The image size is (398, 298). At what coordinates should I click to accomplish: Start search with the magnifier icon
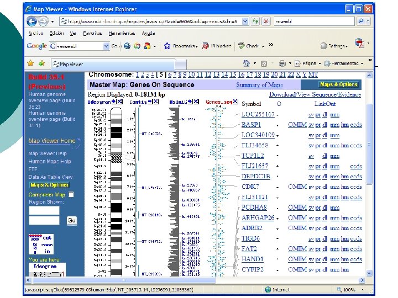pyautogui.click(x=361, y=22)
